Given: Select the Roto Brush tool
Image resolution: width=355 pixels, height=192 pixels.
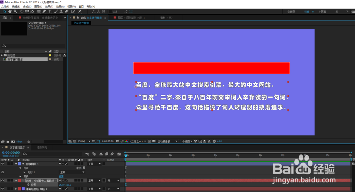Looking at the screenshot, I should click(73, 11).
